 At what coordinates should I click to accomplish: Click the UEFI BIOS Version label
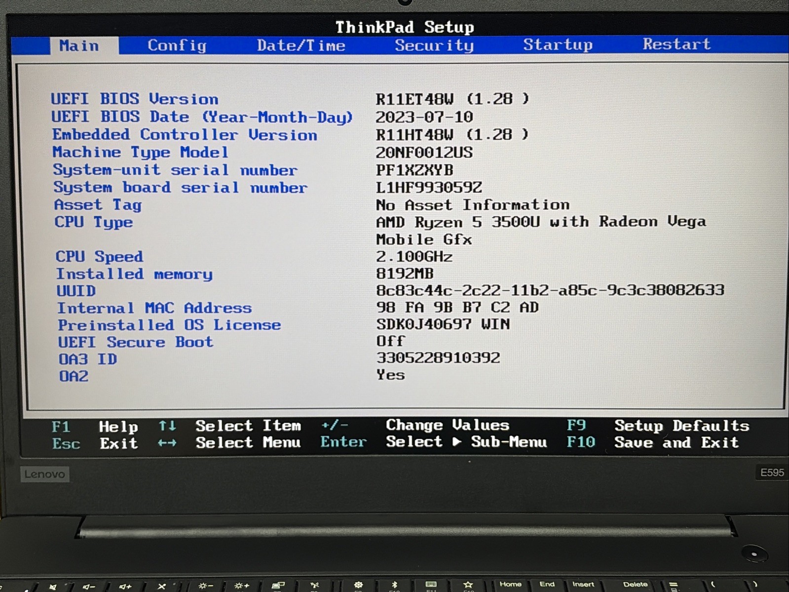[x=135, y=99]
